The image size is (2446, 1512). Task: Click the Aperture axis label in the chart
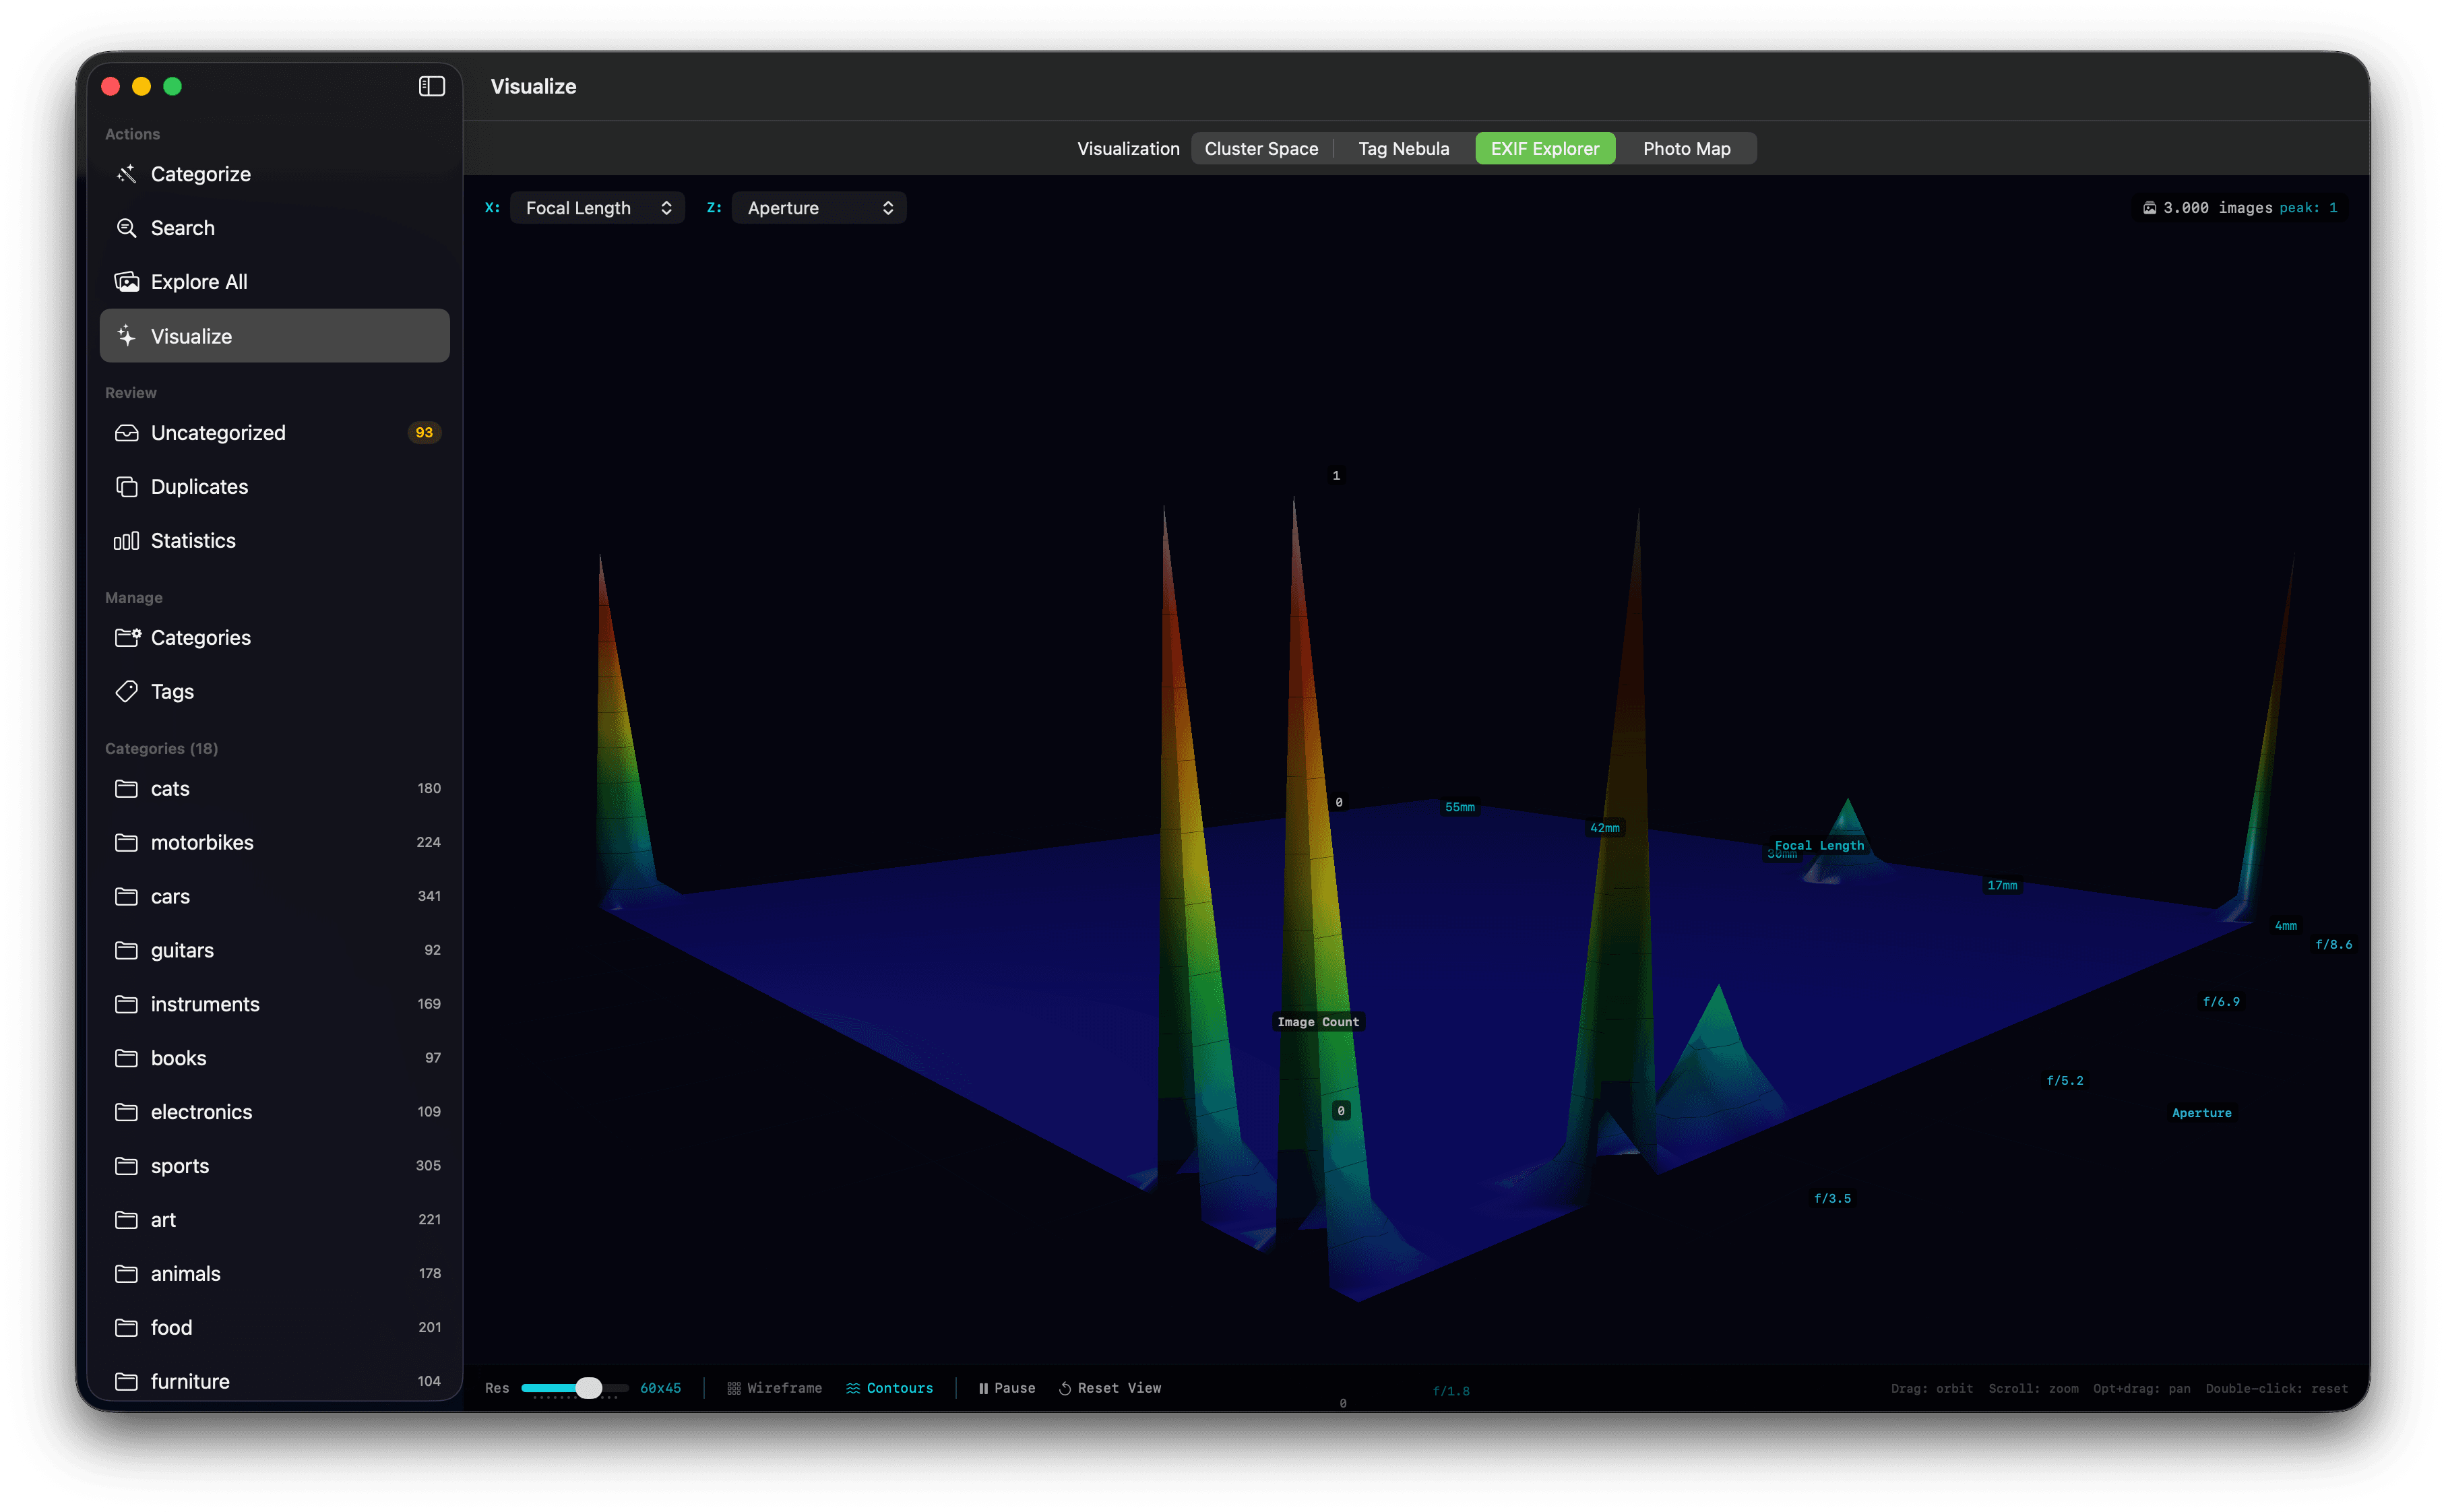point(2201,1113)
